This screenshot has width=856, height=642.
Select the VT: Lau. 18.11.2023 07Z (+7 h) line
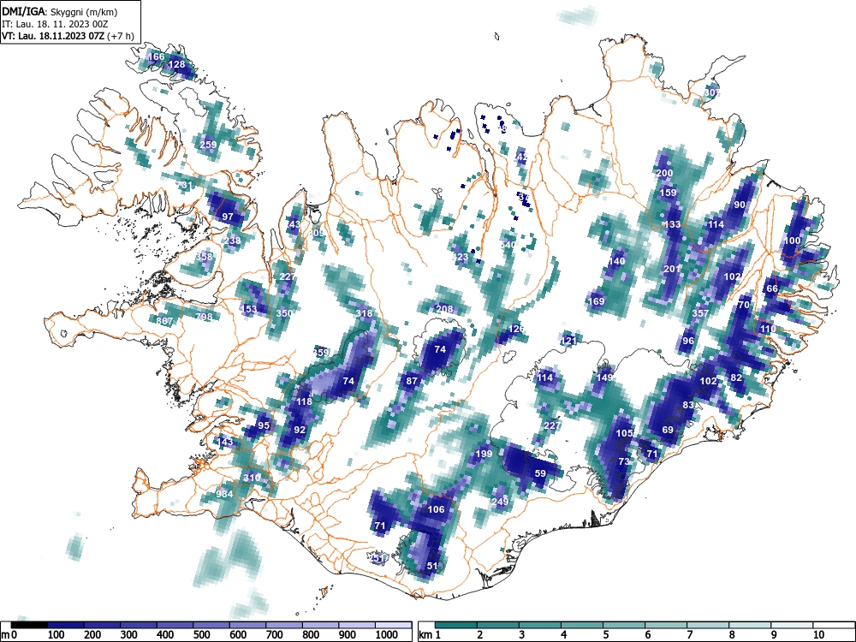(x=68, y=36)
